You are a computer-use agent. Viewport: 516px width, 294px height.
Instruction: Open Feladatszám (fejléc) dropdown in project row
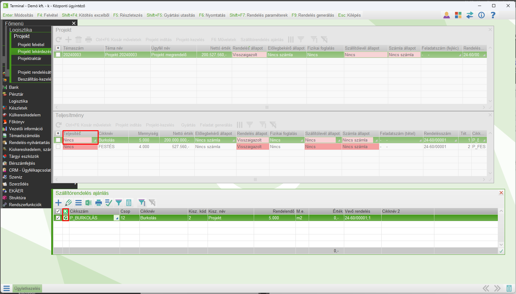click(x=460, y=55)
